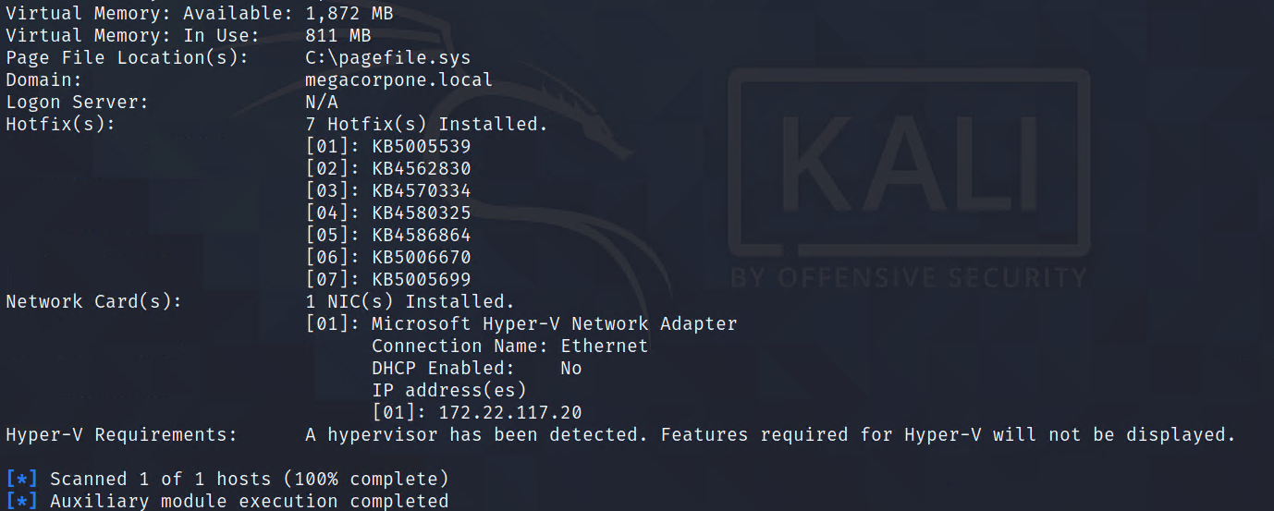Click the blue asterisk beside 'Auxiliary module execution completed'
This screenshot has width=1274, height=511.
click(21, 502)
